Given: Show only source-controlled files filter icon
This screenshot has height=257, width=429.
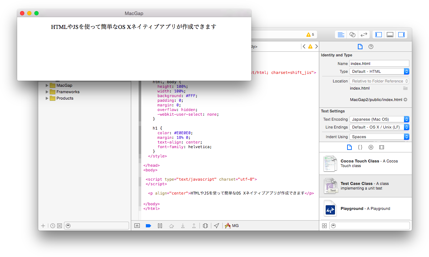Looking at the screenshot, I should [59, 226].
